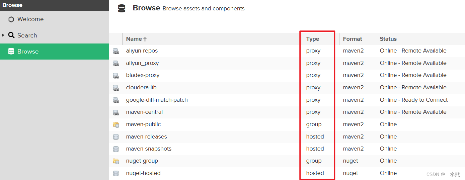465x180 pixels.
Task: Click the nuget format cell of nuget-hosted
Action: (351, 173)
